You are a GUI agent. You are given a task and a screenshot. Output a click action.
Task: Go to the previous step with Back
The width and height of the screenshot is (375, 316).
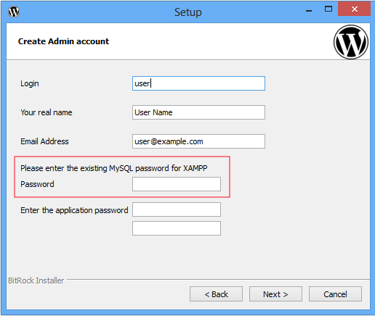[216, 294]
